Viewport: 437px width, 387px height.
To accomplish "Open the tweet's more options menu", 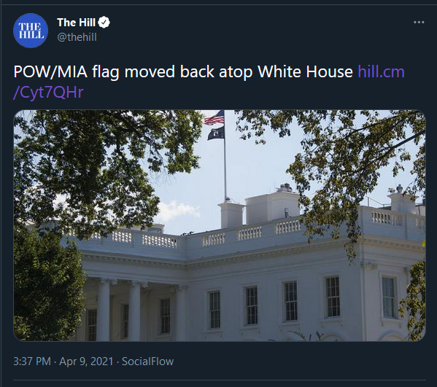I will 419,23.
